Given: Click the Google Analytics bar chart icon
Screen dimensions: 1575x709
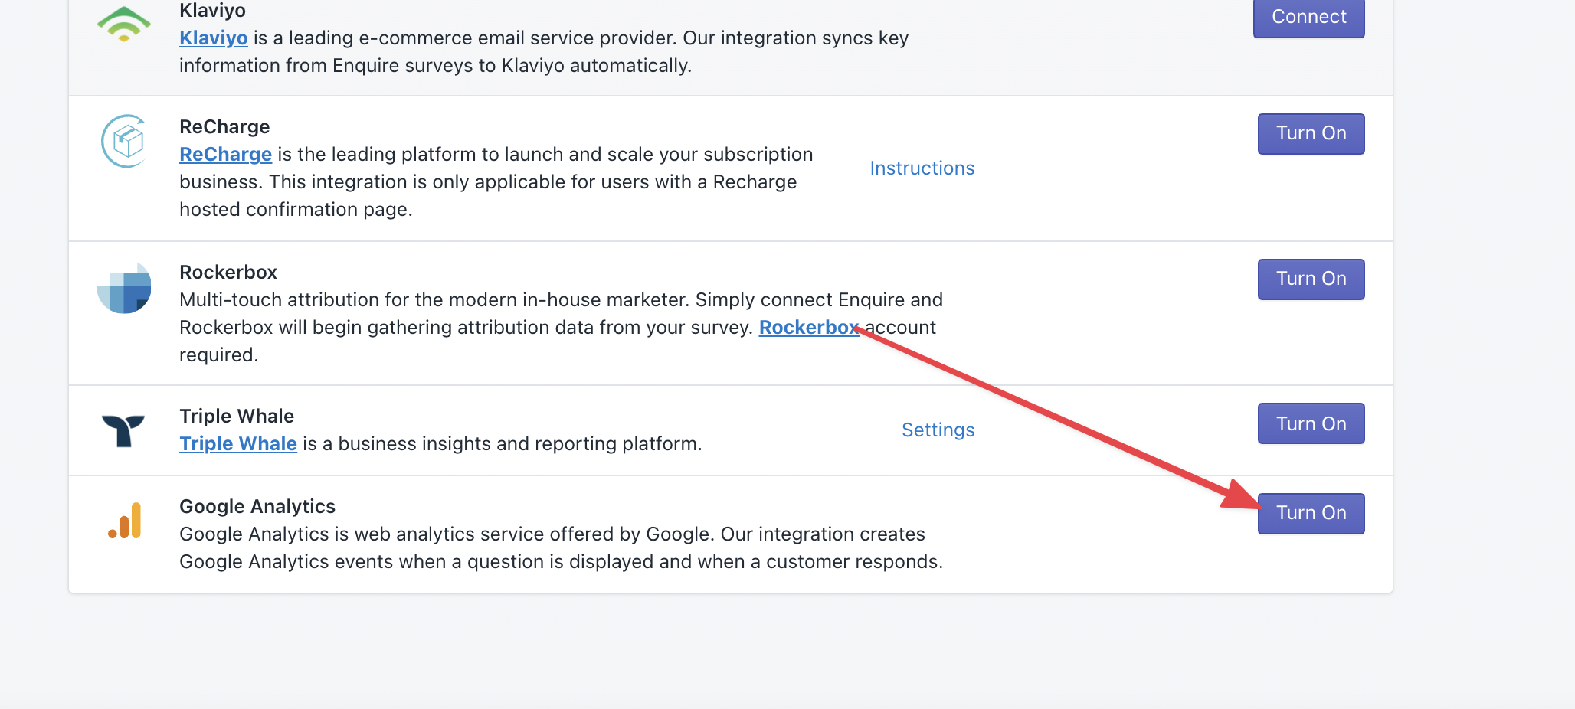Looking at the screenshot, I should 125,521.
